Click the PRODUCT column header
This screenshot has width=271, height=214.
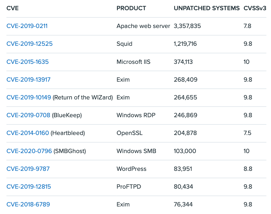[x=131, y=8]
